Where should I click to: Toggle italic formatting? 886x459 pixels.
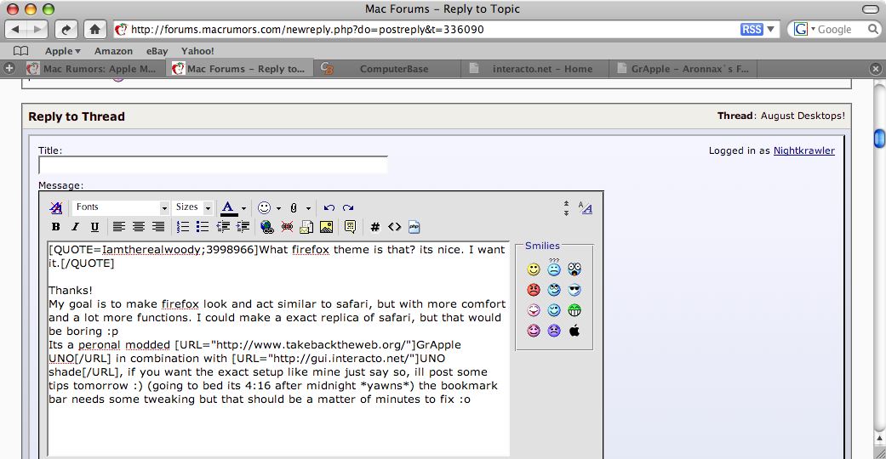click(x=75, y=227)
